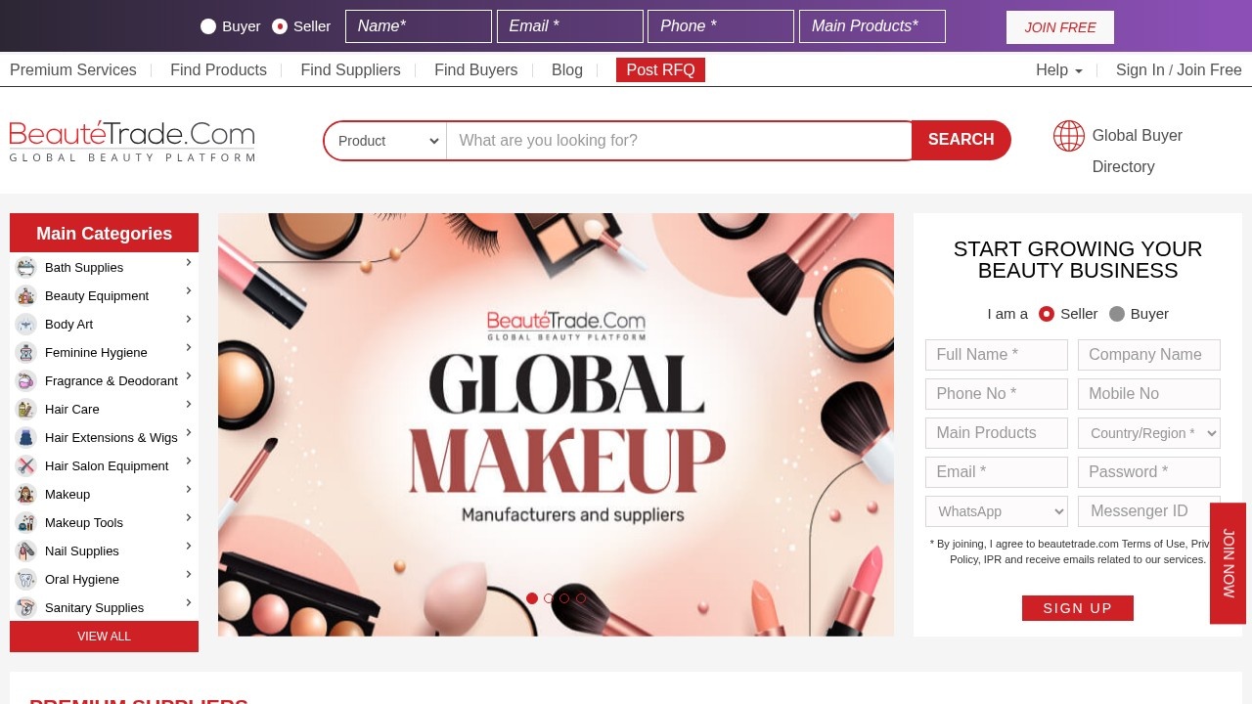Select Seller radio in top bar
Viewport: 1252px width, 704px height.
pos(280,26)
